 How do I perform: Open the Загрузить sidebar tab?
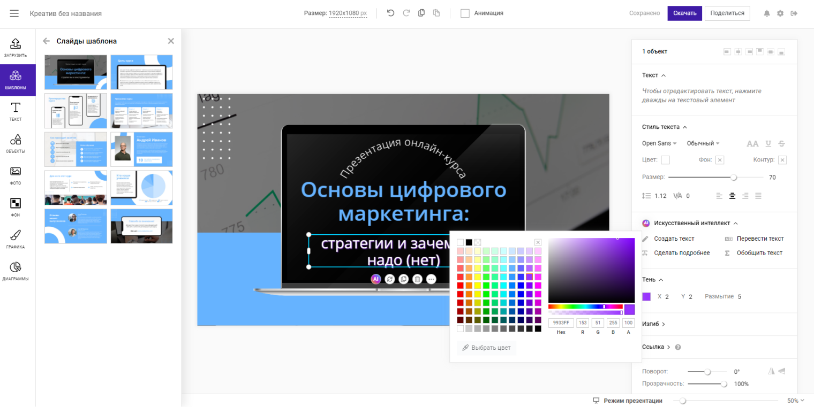point(16,48)
